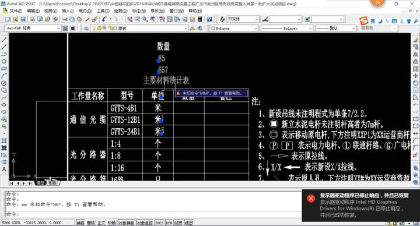Click the Cut scissors icon
The height and width of the screenshot is (226, 420).
[x=65, y=19]
